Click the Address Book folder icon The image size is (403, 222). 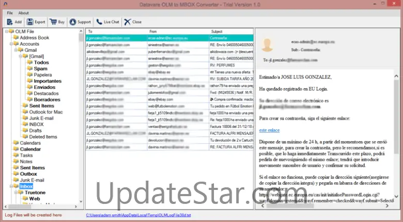pyautogui.click(x=16, y=38)
